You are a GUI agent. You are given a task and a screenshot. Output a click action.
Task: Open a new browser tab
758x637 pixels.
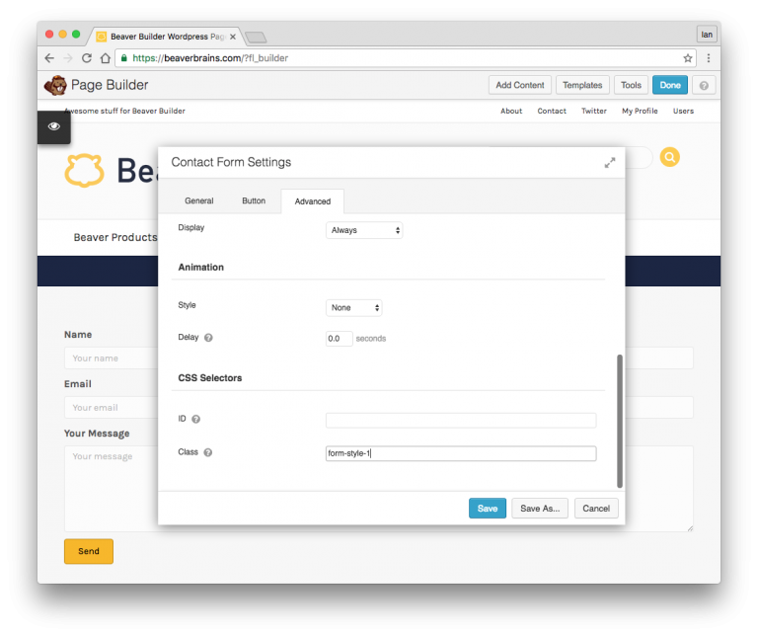pyautogui.click(x=256, y=38)
